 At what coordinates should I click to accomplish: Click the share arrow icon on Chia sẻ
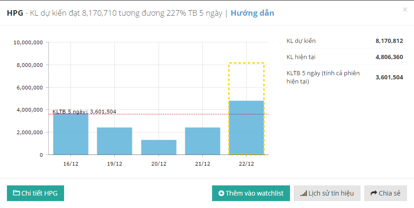(373, 193)
